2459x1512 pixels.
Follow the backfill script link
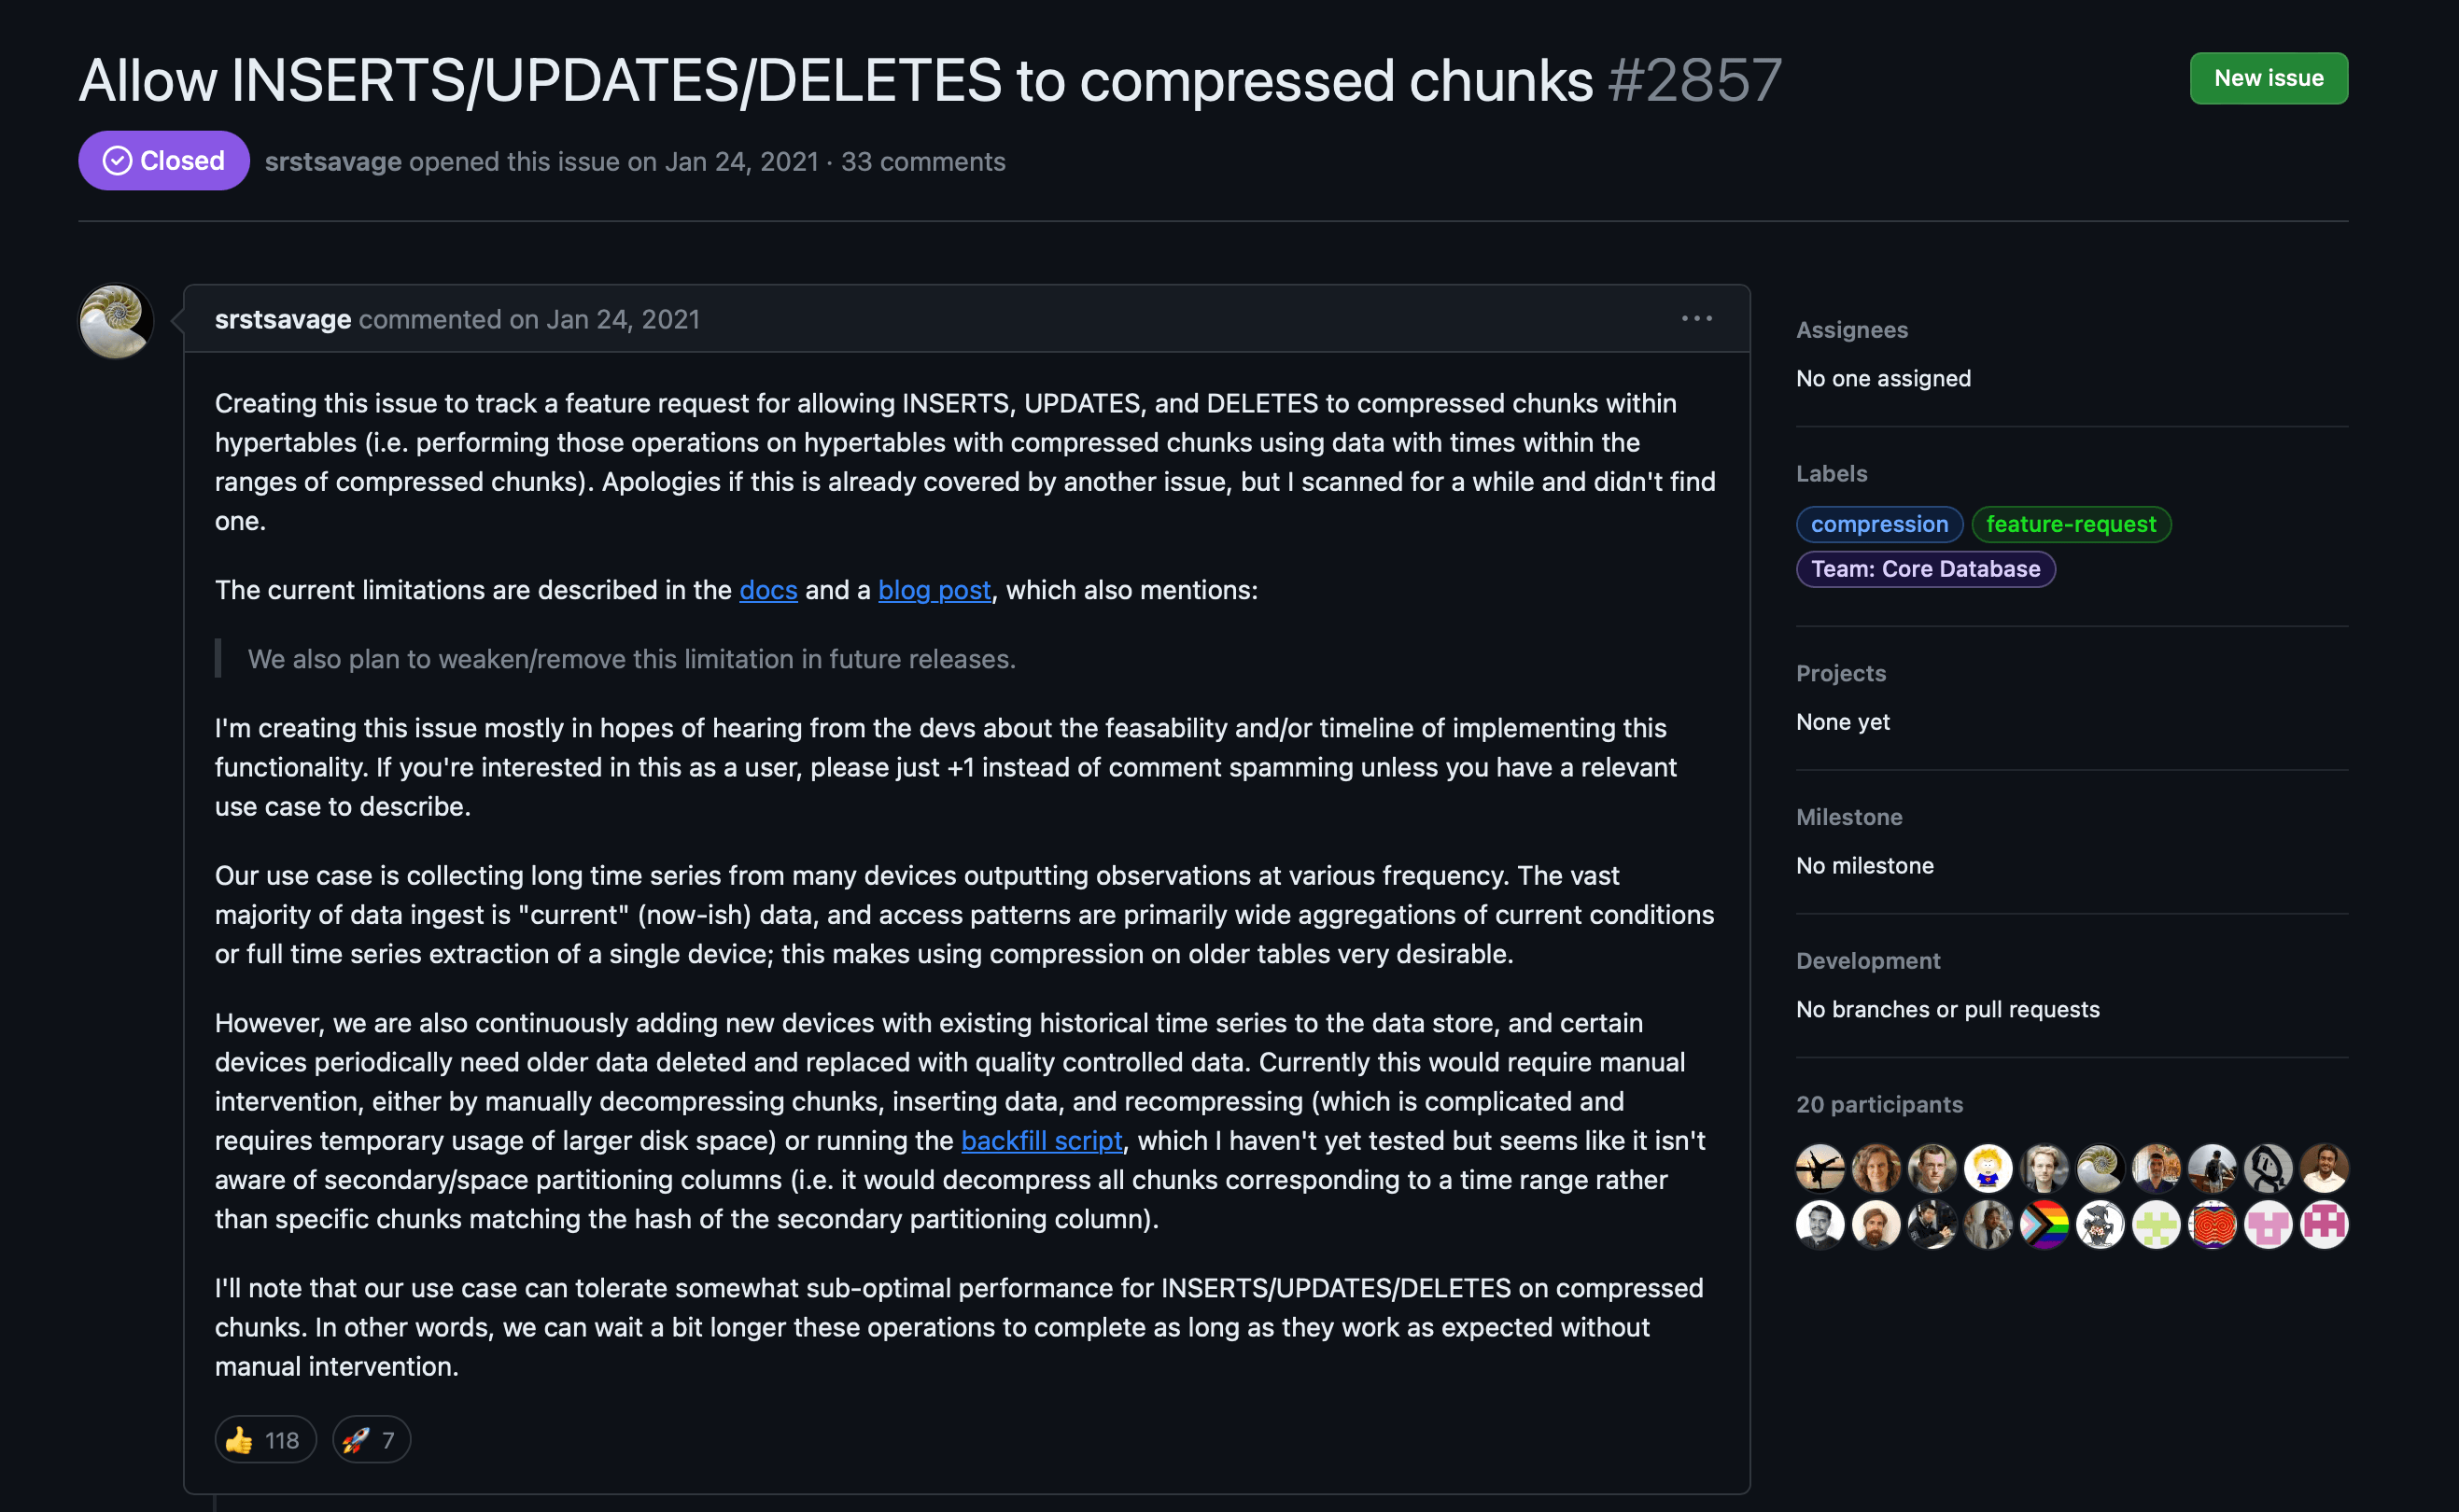(1041, 1140)
